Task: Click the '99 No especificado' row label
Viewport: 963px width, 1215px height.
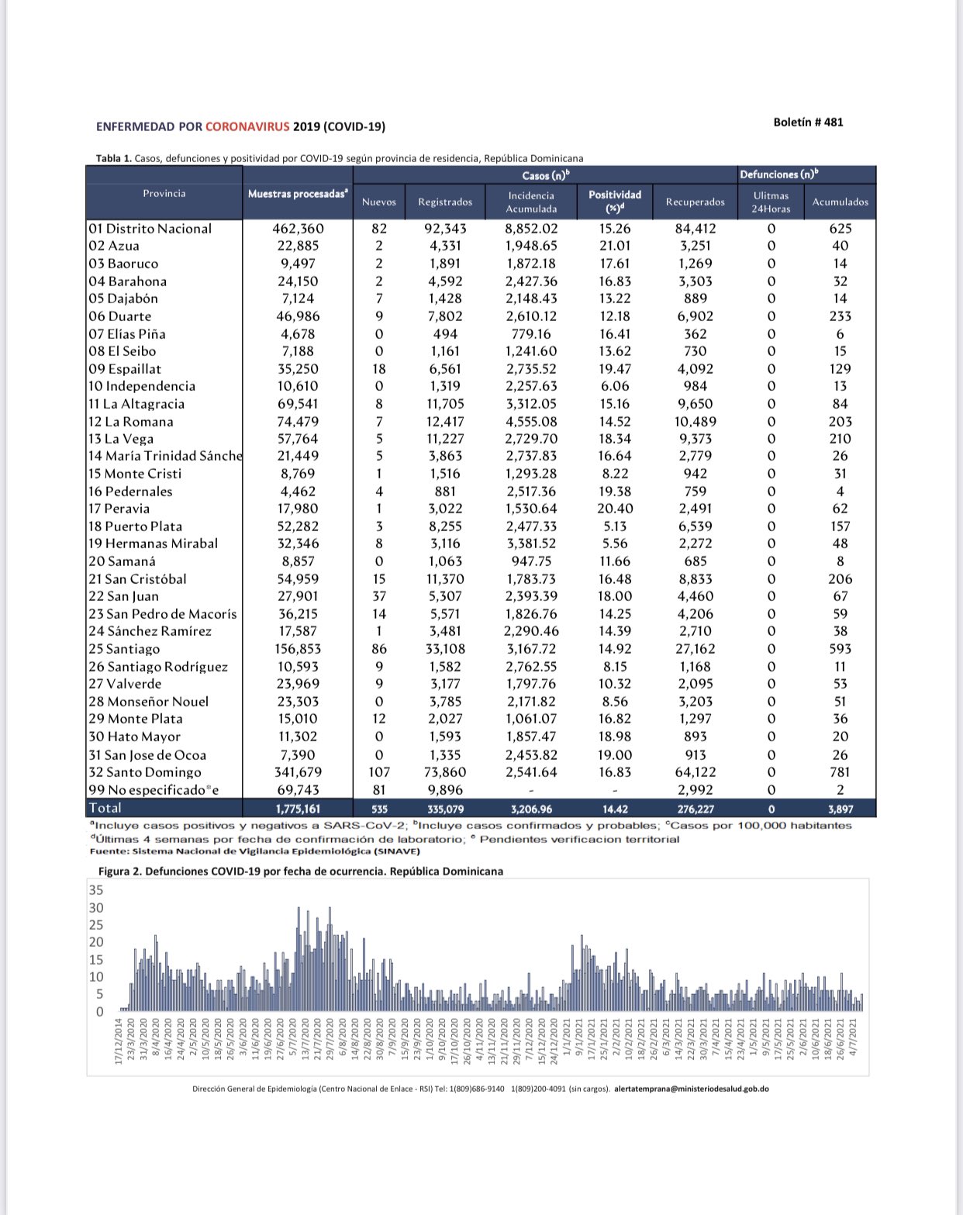Action: pos(154,790)
